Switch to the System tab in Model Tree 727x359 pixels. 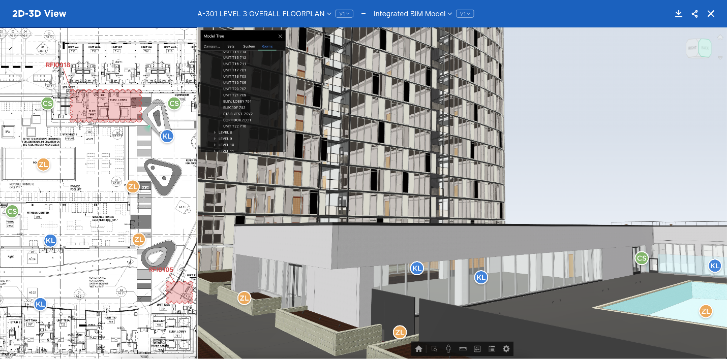[x=249, y=46]
